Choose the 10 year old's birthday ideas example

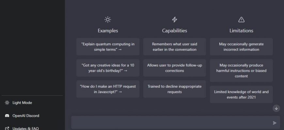point(108,68)
